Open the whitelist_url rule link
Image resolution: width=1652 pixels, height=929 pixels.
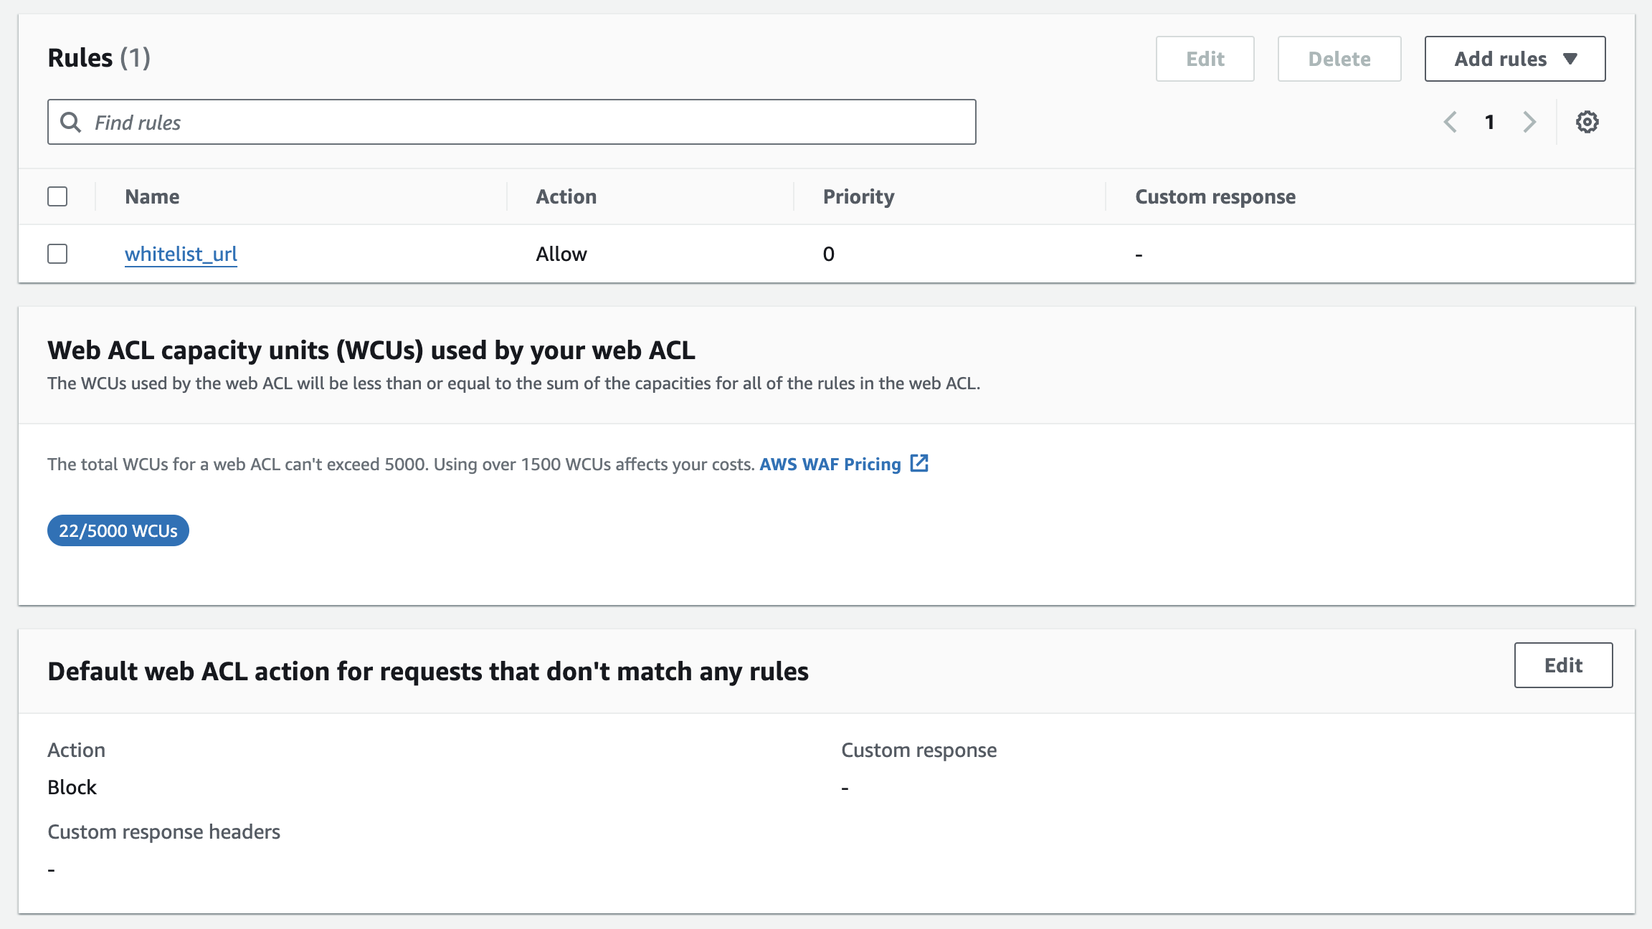pos(181,254)
